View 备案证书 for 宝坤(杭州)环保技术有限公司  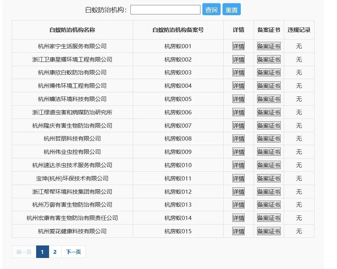click(x=269, y=179)
